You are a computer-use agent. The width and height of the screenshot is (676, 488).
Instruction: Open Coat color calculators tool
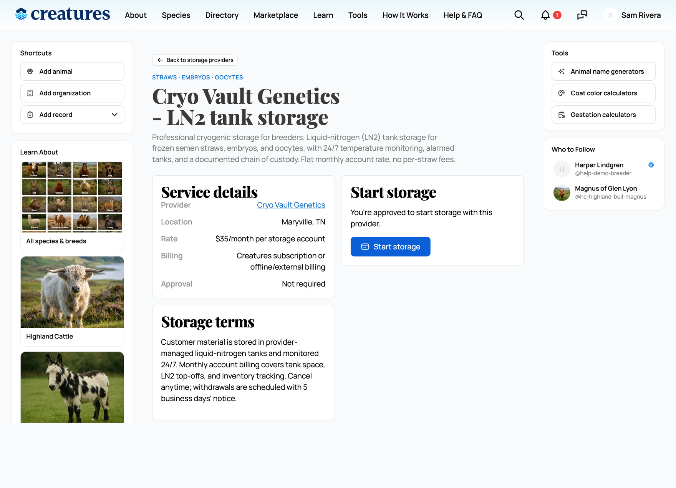pos(603,93)
